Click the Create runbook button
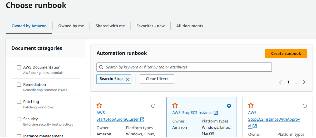Viewport: 316px width, 138px height. coord(286,53)
